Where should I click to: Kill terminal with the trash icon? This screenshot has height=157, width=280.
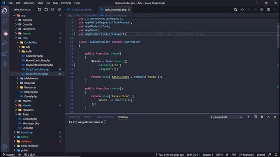click(262, 117)
